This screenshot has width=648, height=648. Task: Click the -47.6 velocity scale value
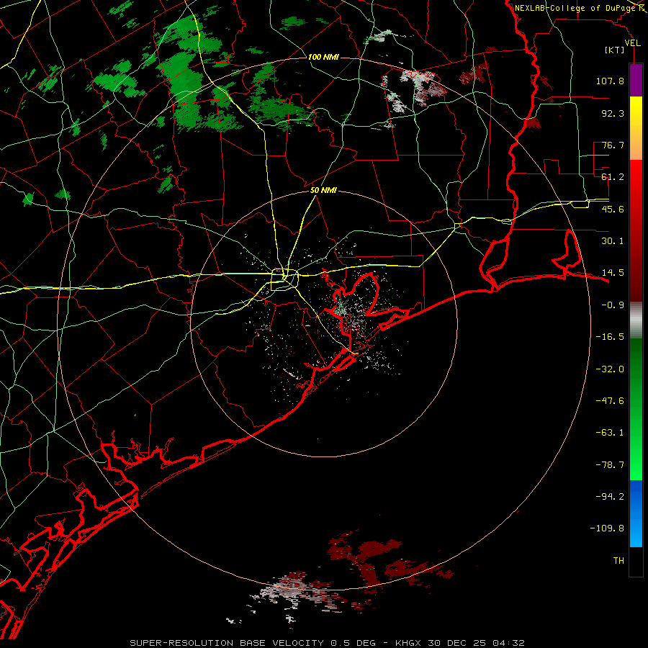(x=610, y=401)
